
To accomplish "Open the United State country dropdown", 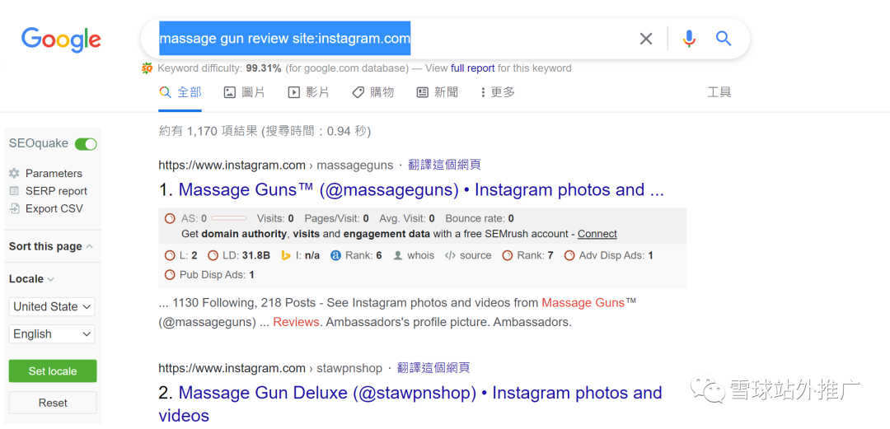I will [x=52, y=306].
